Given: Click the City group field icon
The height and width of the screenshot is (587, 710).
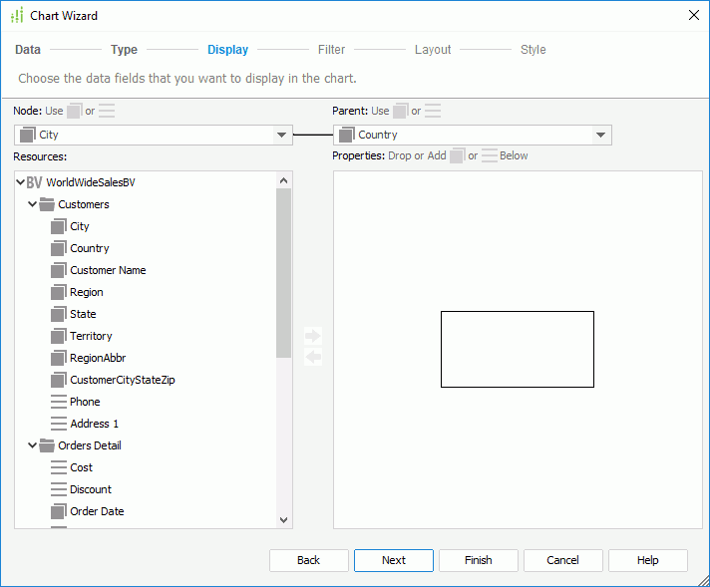Looking at the screenshot, I should (58, 226).
